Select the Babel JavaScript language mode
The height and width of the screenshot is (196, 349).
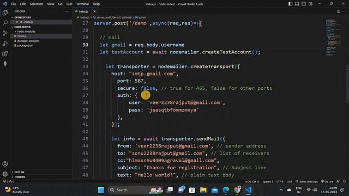point(306,181)
